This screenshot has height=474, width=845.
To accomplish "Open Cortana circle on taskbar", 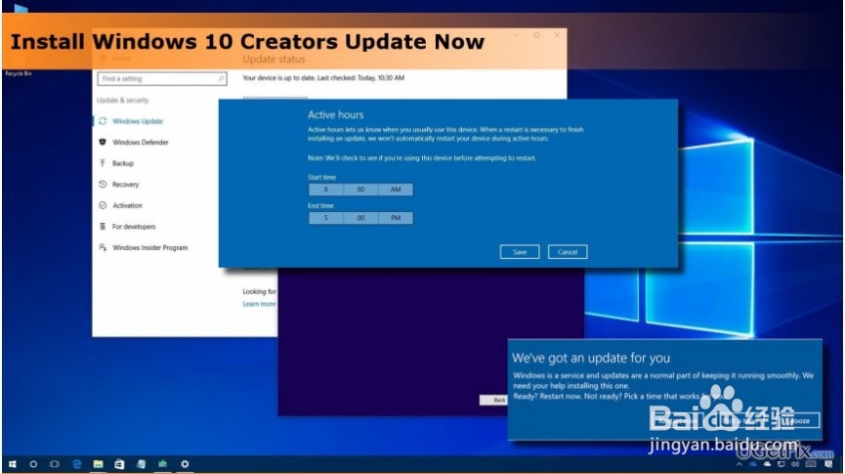I will (33, 464).
